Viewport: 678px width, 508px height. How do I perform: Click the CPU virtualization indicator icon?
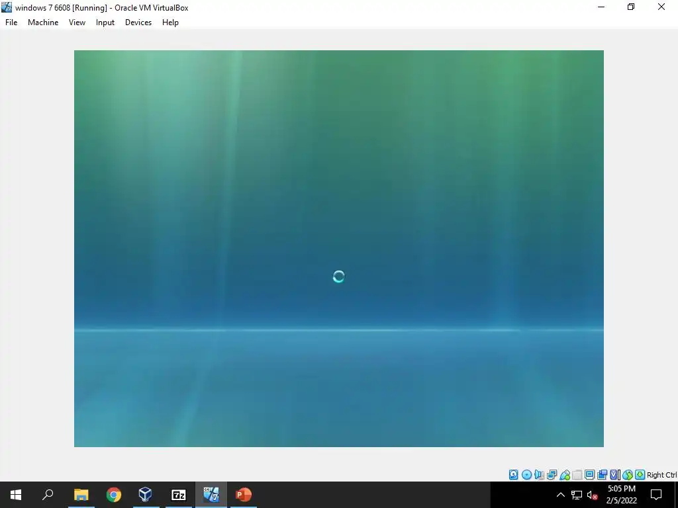(x=614, y=475)
